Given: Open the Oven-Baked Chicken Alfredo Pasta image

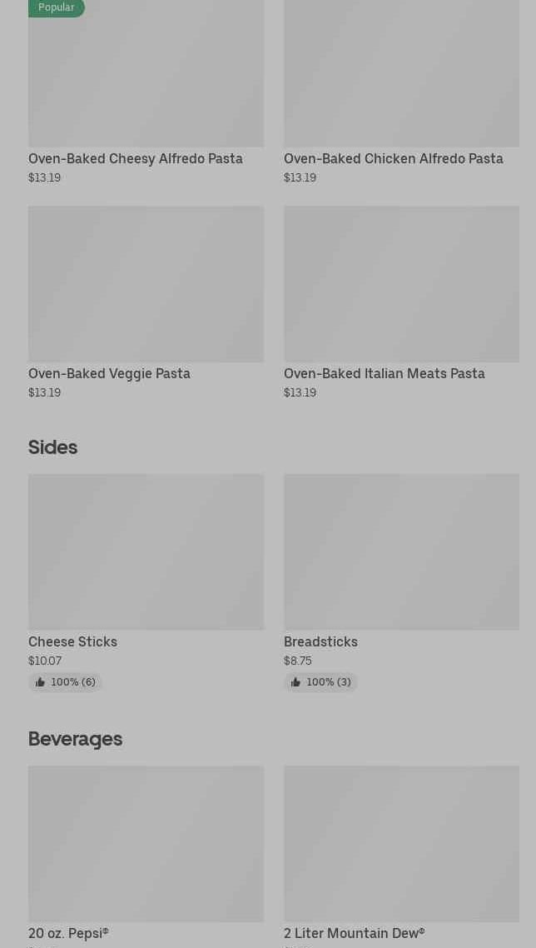Looking at the screenshot, I should (401, 75).
